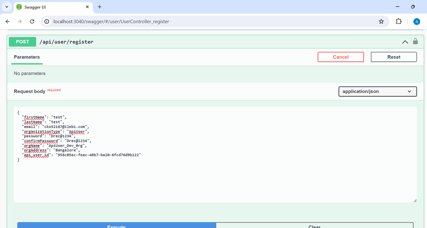
Task: Click the "api_user_id" UUID line
Action: [x=81, y=155]
